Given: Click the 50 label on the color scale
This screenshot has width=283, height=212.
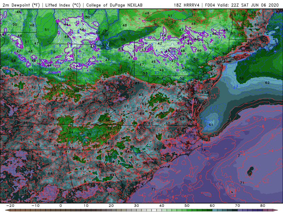Looking at the screenshot, I should [187, 206].
